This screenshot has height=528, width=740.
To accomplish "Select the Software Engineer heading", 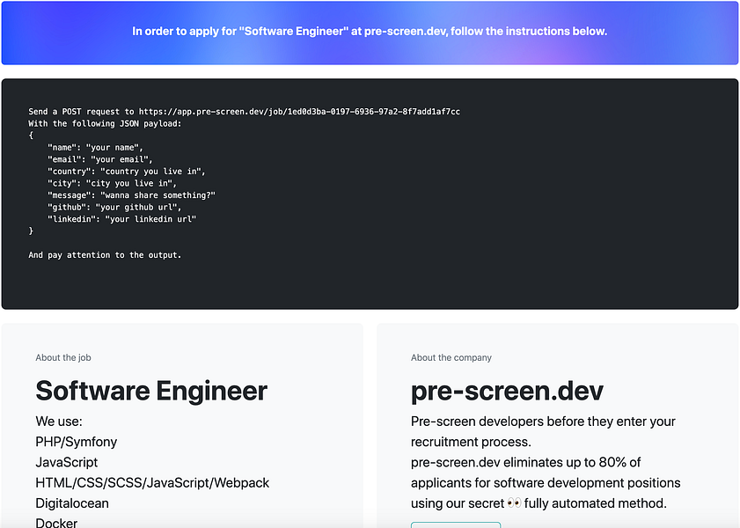I will (150, 390).
